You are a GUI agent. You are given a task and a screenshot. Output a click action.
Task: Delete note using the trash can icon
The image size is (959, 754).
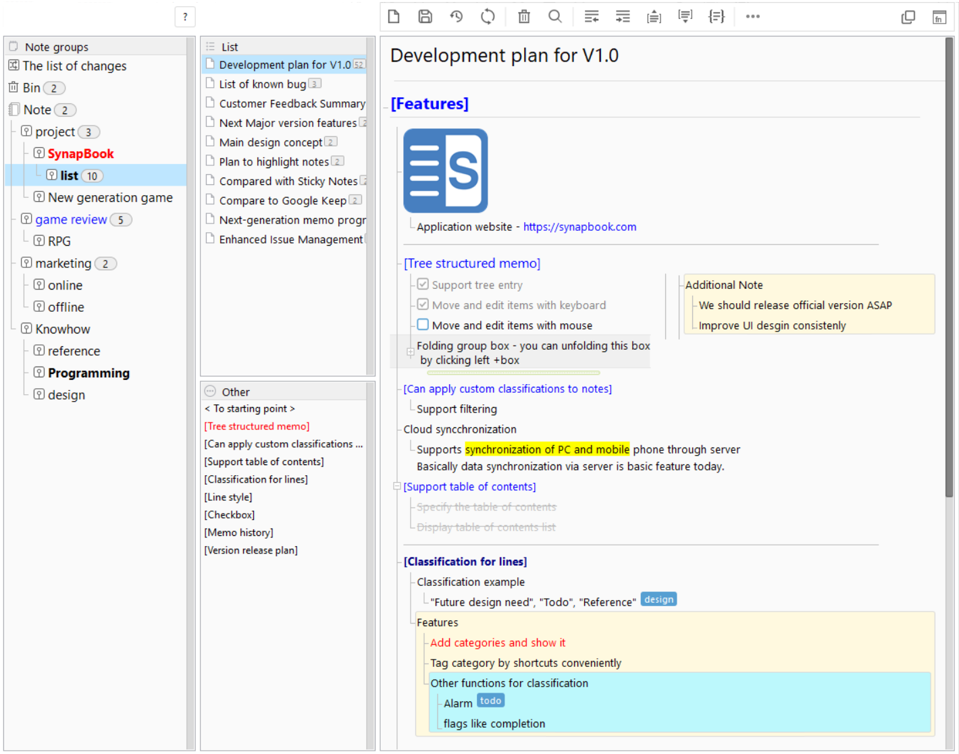pos(523,17)
